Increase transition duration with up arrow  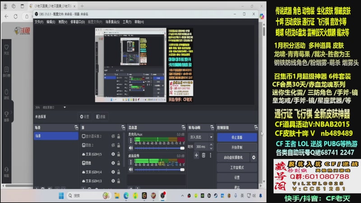point(211,145)
